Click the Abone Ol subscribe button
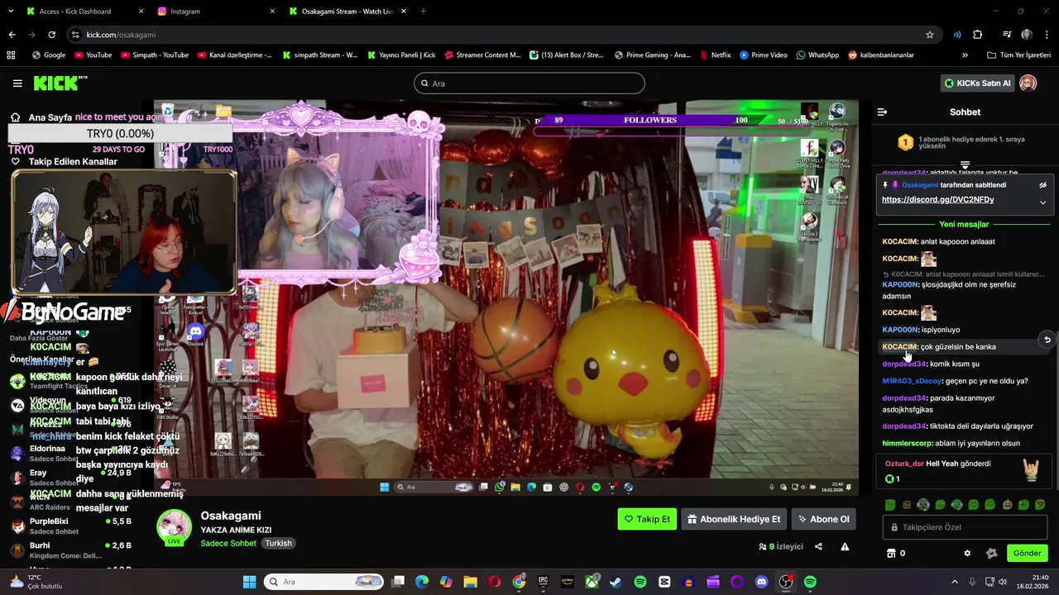Viewport: 1059px width, 595px height. coord(823,519)
